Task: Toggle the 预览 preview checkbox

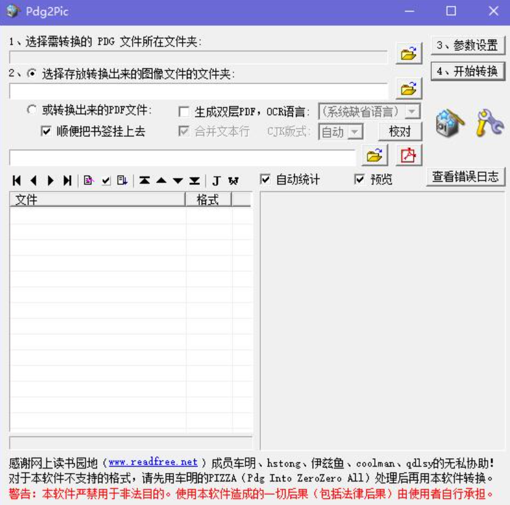Action: coord(360,179)
